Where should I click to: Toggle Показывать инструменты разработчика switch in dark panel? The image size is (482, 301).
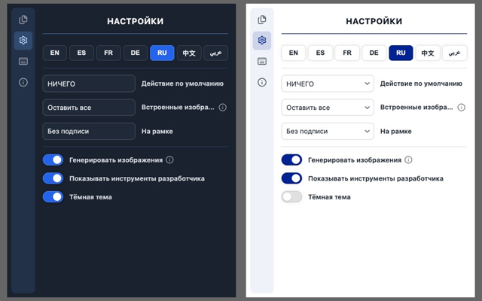(x=53, y=178)
